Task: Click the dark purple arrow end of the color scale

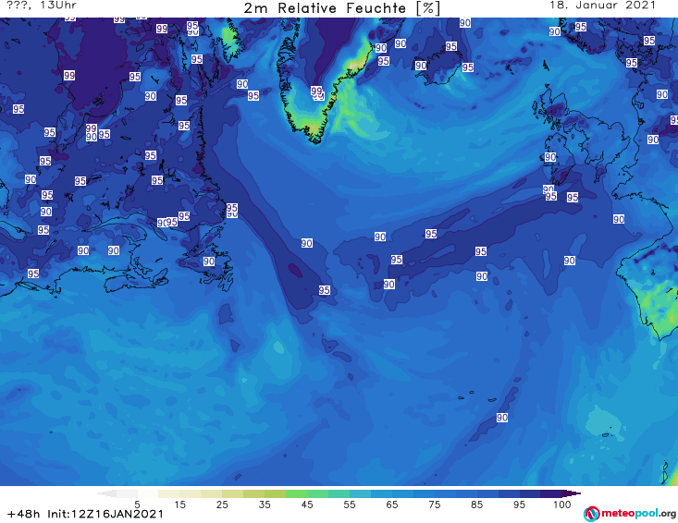Action: coord(572,493)
